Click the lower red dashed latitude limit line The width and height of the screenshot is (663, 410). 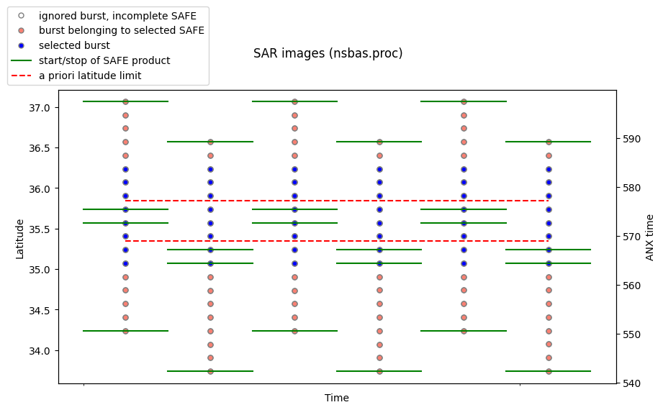337,241
